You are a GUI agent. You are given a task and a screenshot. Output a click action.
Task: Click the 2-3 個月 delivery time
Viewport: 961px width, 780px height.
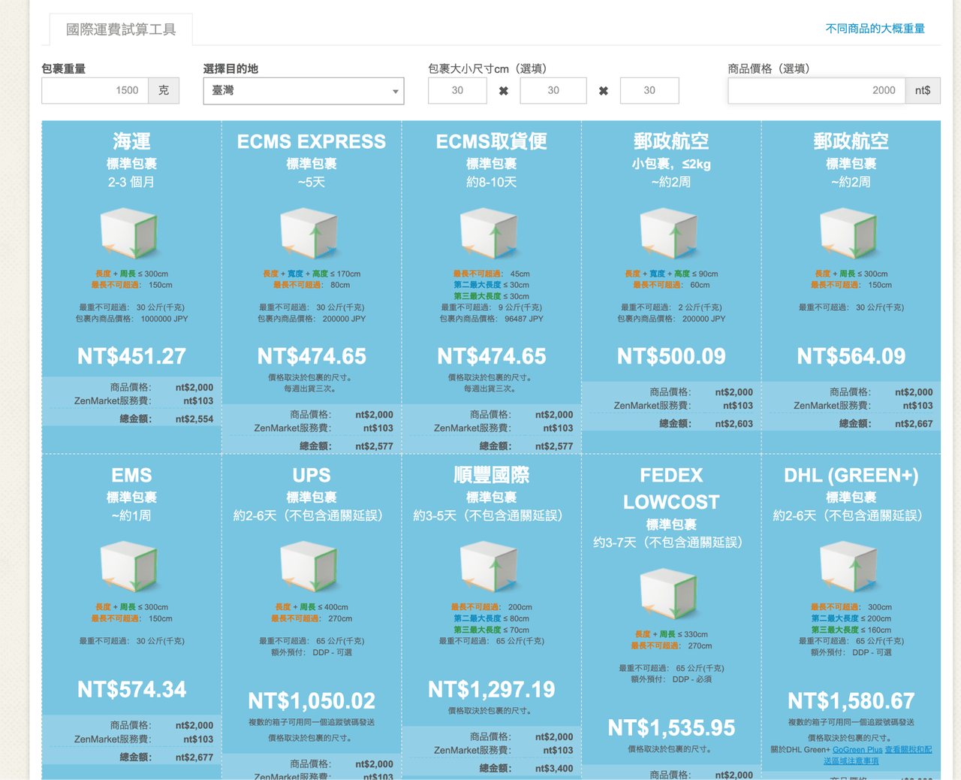click(131, 182)
